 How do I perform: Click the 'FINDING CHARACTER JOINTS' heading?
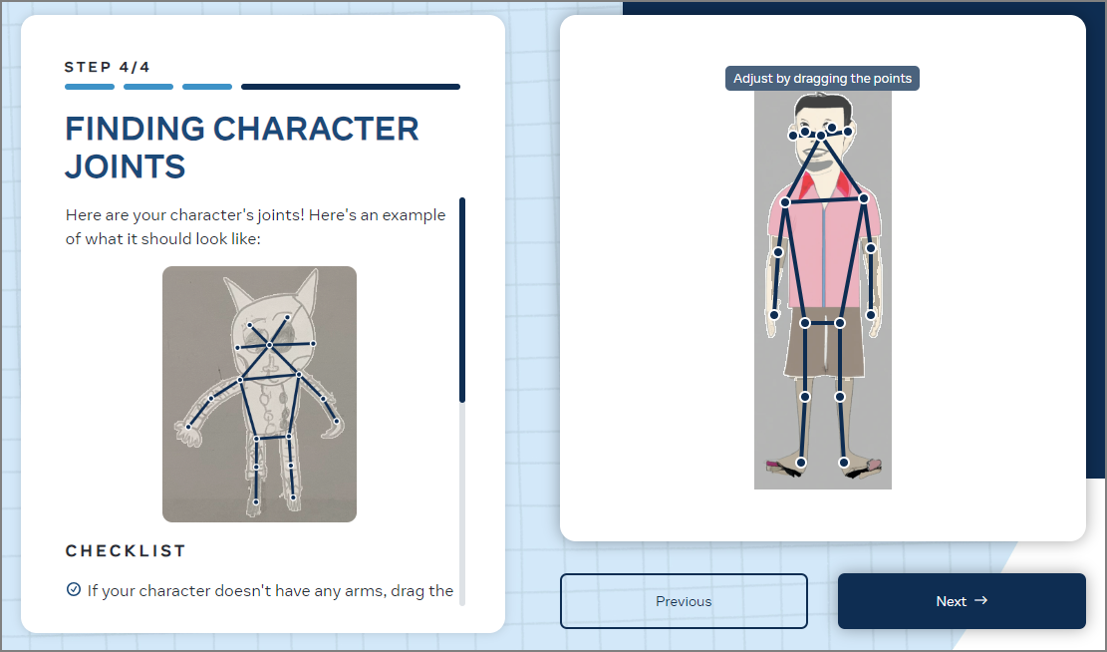click(242, 148)
